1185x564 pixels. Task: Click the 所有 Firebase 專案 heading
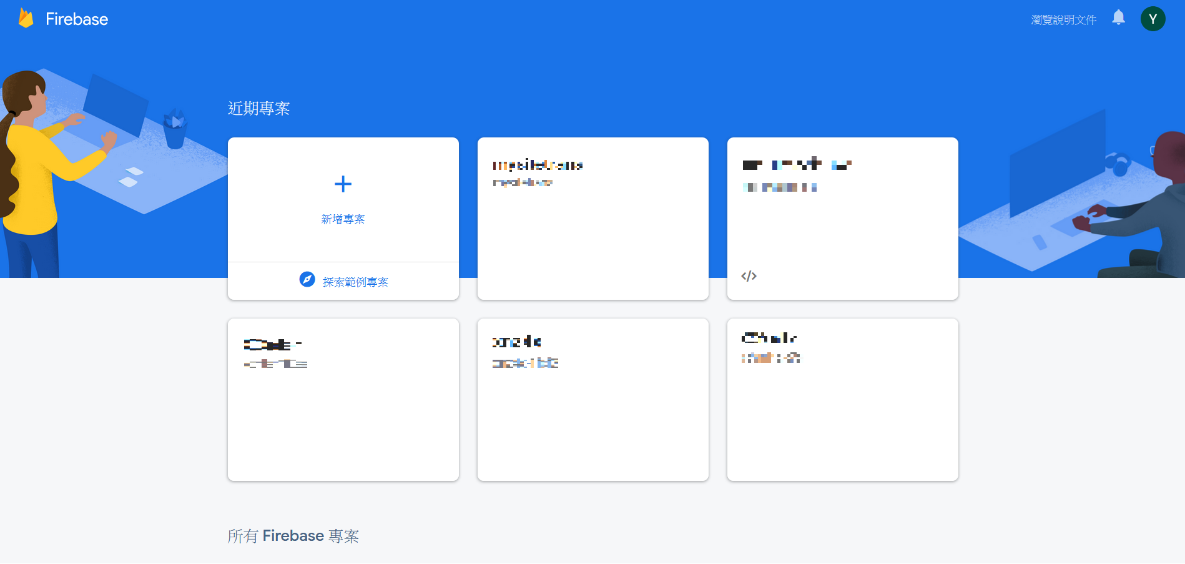point(293,536)
